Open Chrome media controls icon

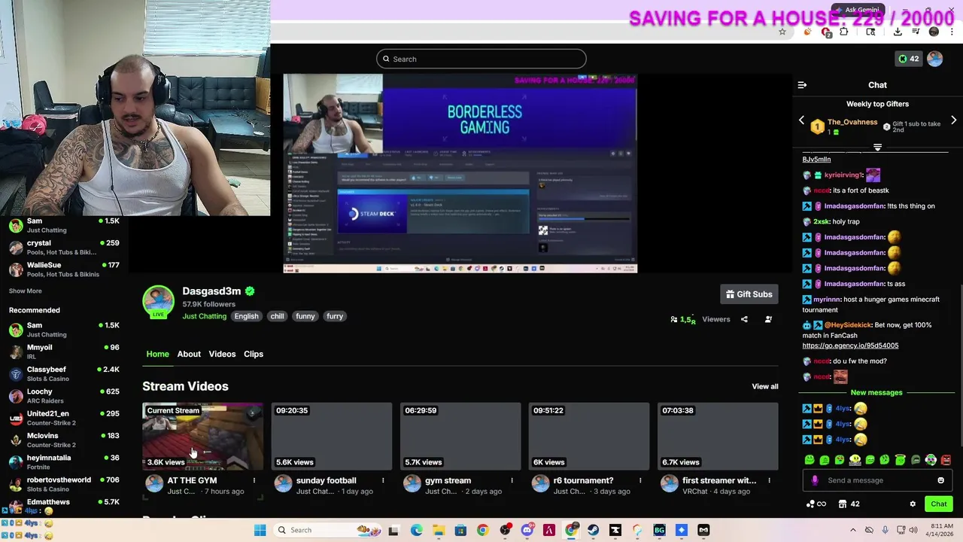[x=916, y=32]
